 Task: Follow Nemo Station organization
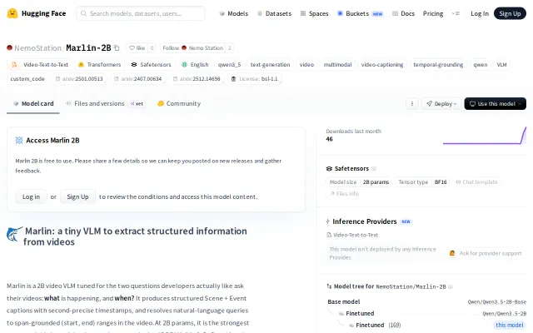193,48
